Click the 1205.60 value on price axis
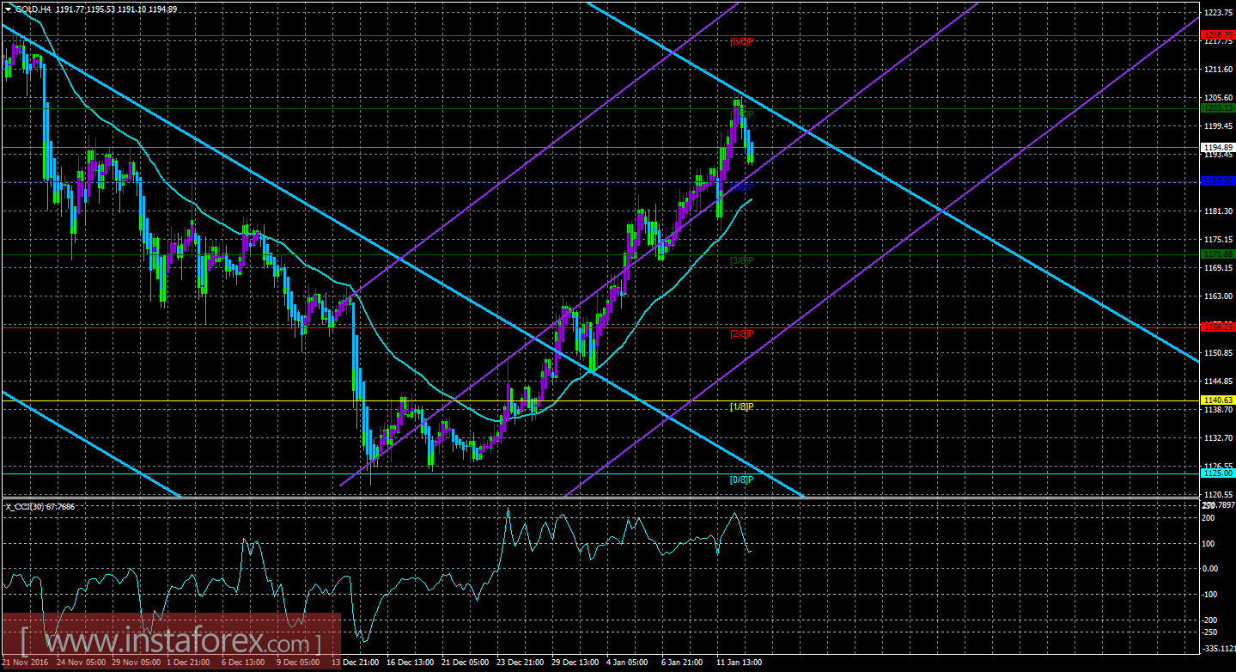Image resolution: width=1236 pixels, height=672 pixels. [x=1219, y=98]
